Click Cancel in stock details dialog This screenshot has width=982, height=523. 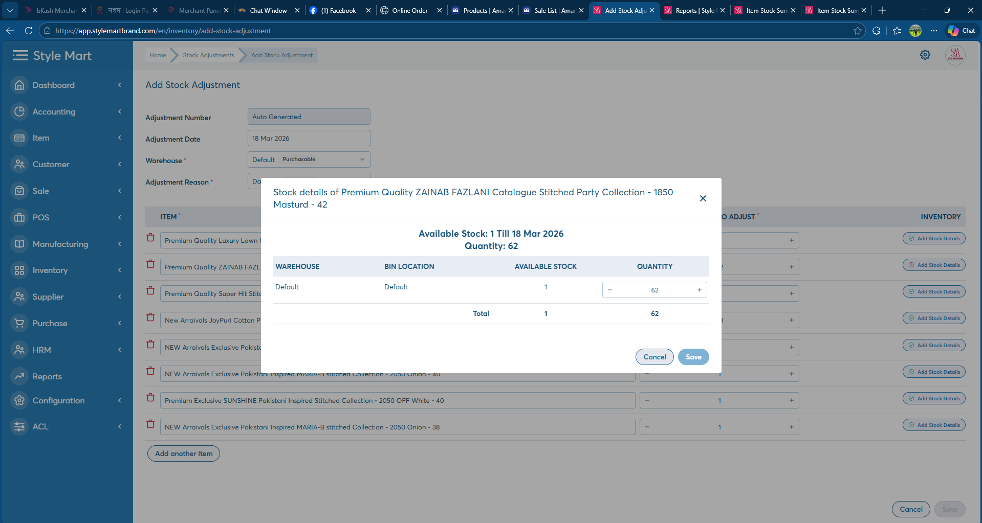[654, 357]
